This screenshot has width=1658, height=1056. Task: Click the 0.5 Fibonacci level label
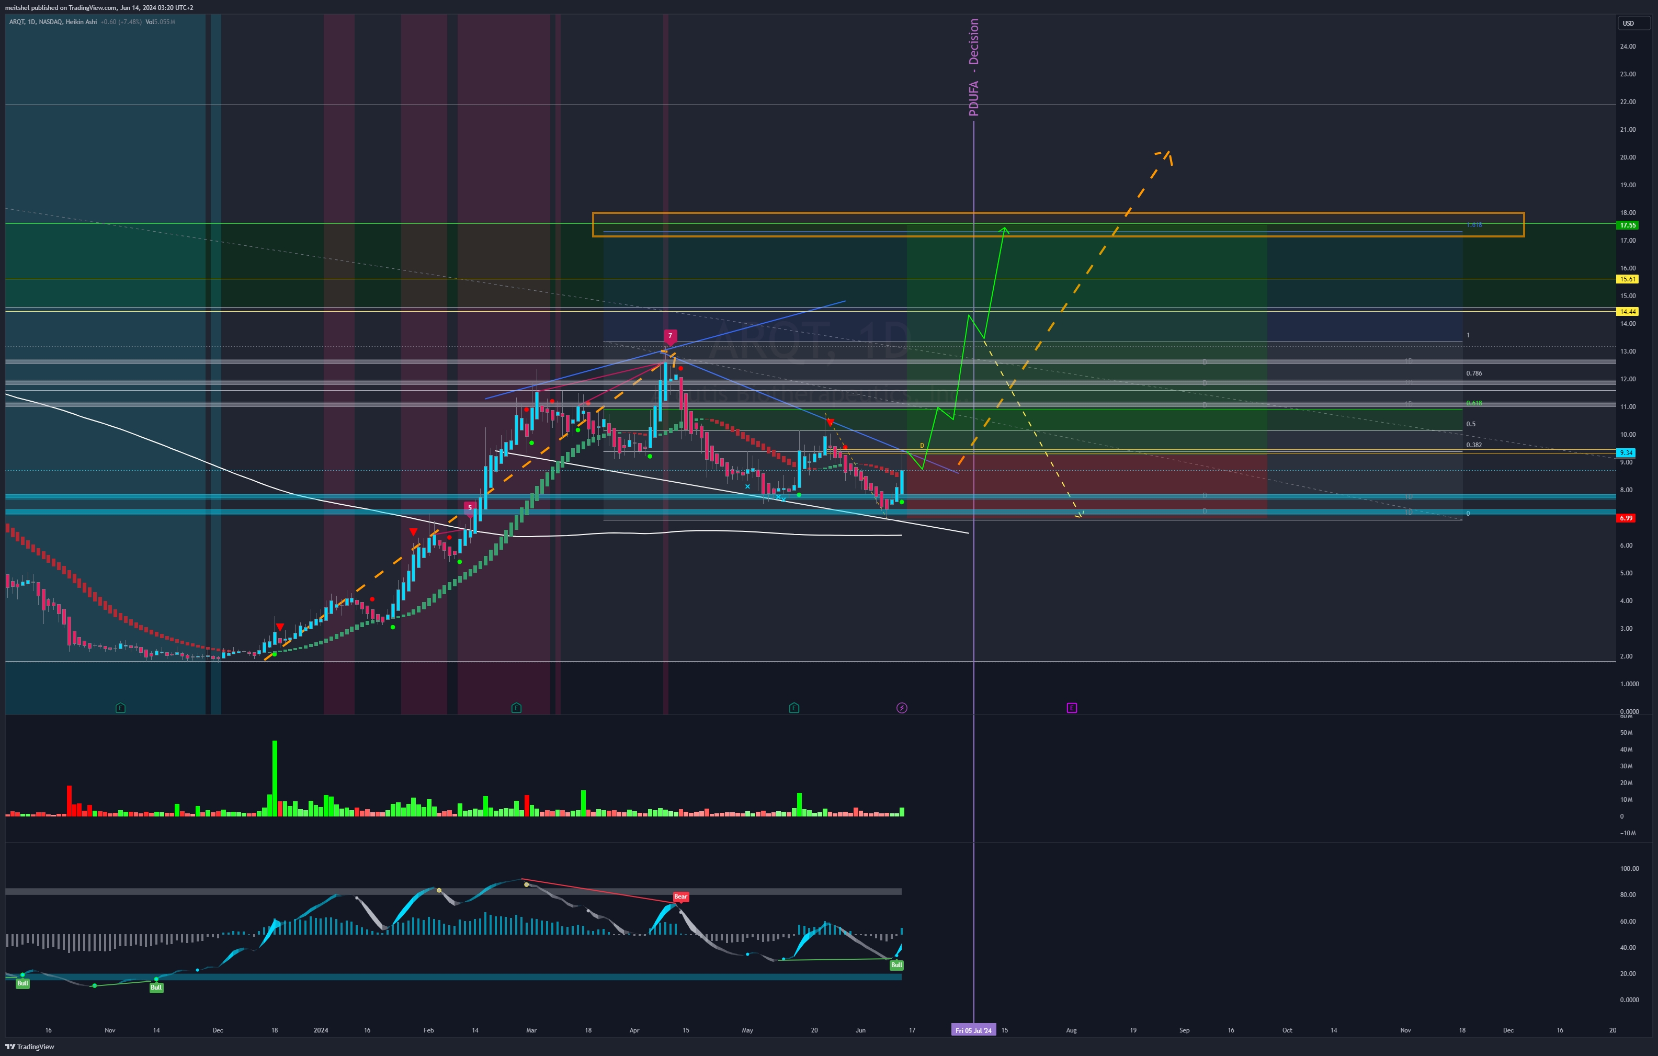coord(1471,424)
